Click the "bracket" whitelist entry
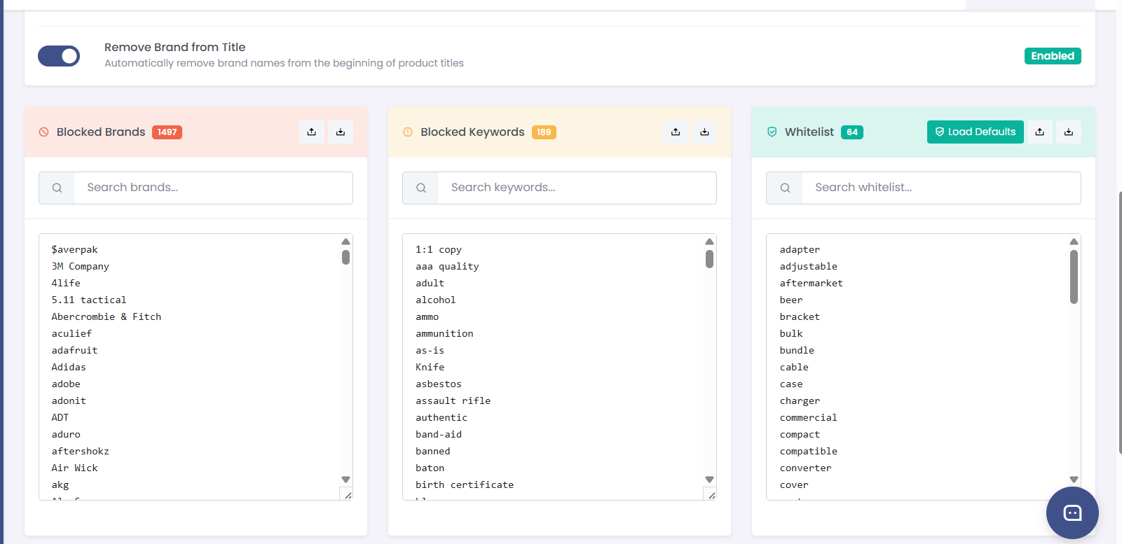Screen dimensions: 1122x544 (x=800, y=317)
